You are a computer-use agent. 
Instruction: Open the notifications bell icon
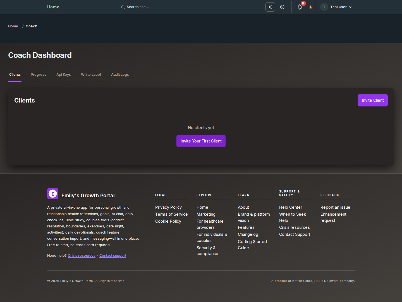point(300,7)
